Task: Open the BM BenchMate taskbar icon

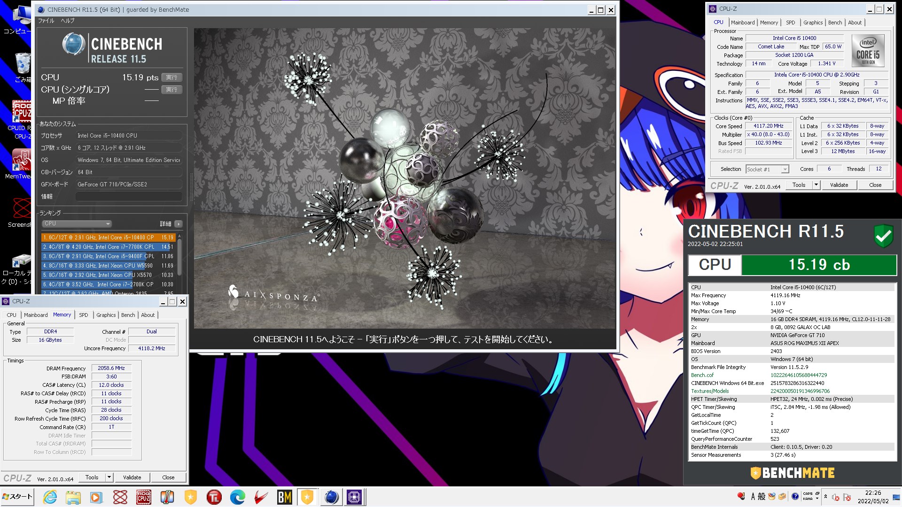Action: pos(284,497)
